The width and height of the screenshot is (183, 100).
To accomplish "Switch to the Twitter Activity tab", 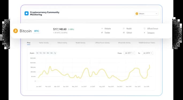I will point(44,43).
